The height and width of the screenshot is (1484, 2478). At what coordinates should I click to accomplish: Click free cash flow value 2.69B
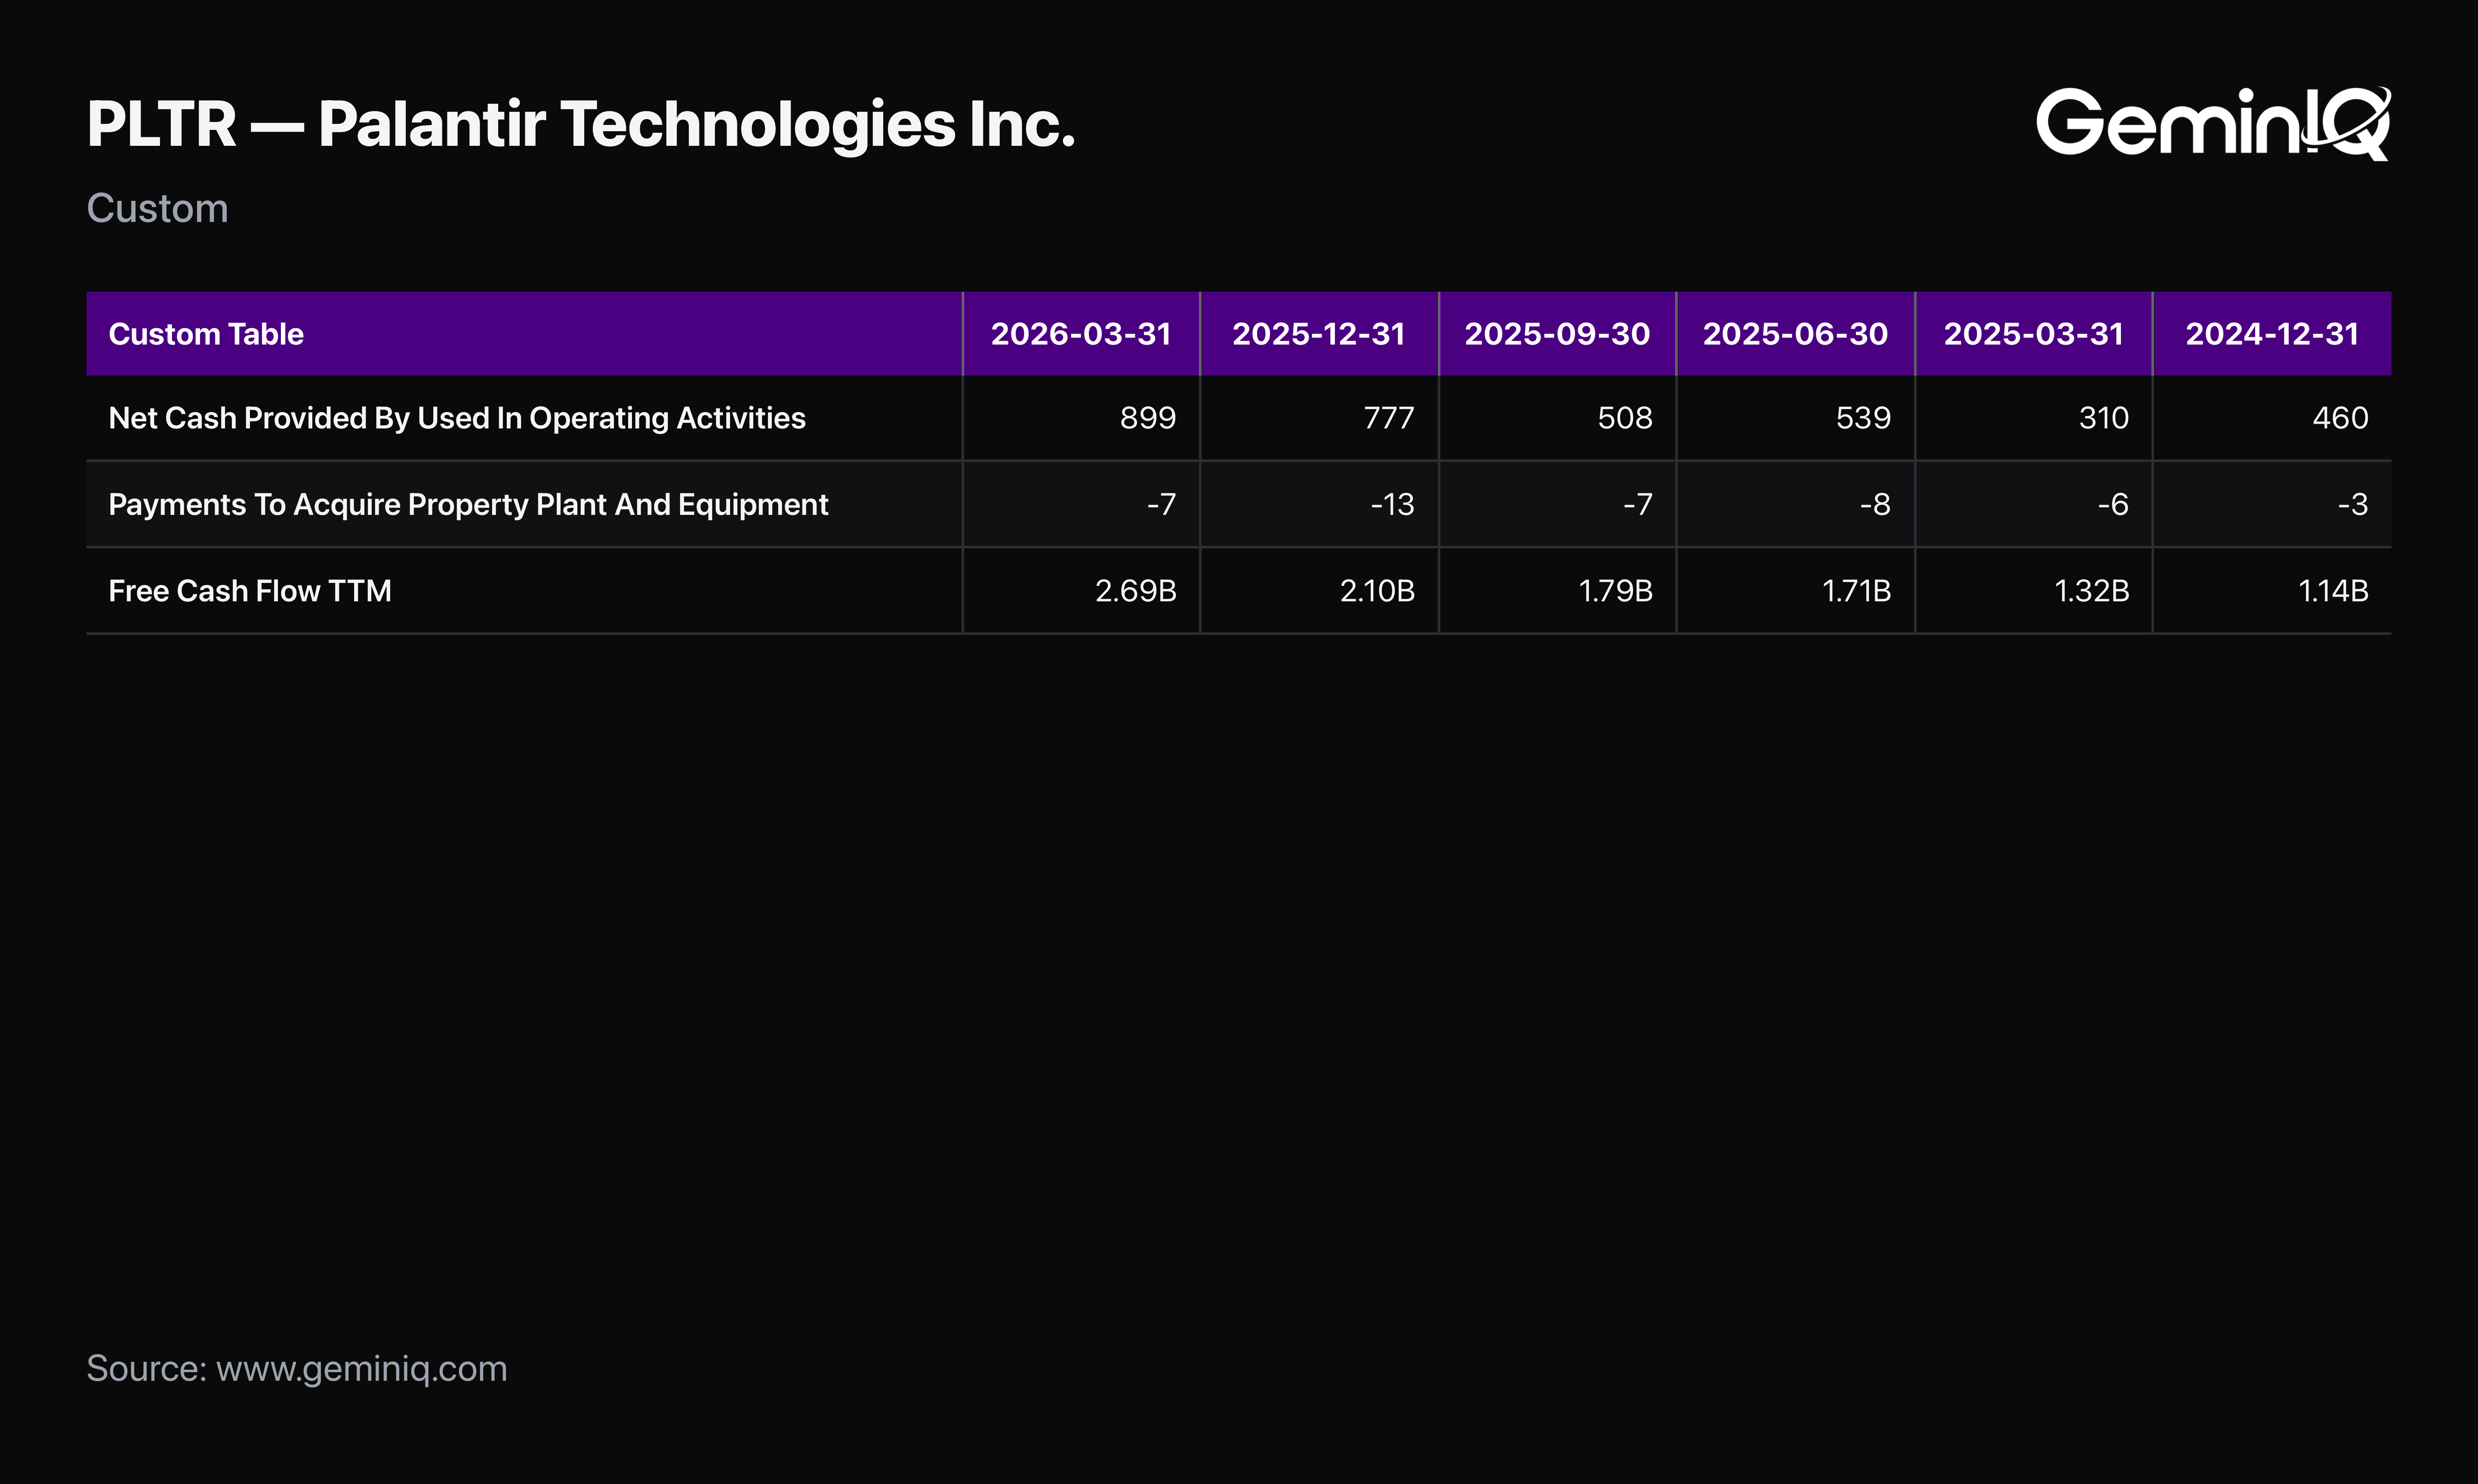[1136, 591]
